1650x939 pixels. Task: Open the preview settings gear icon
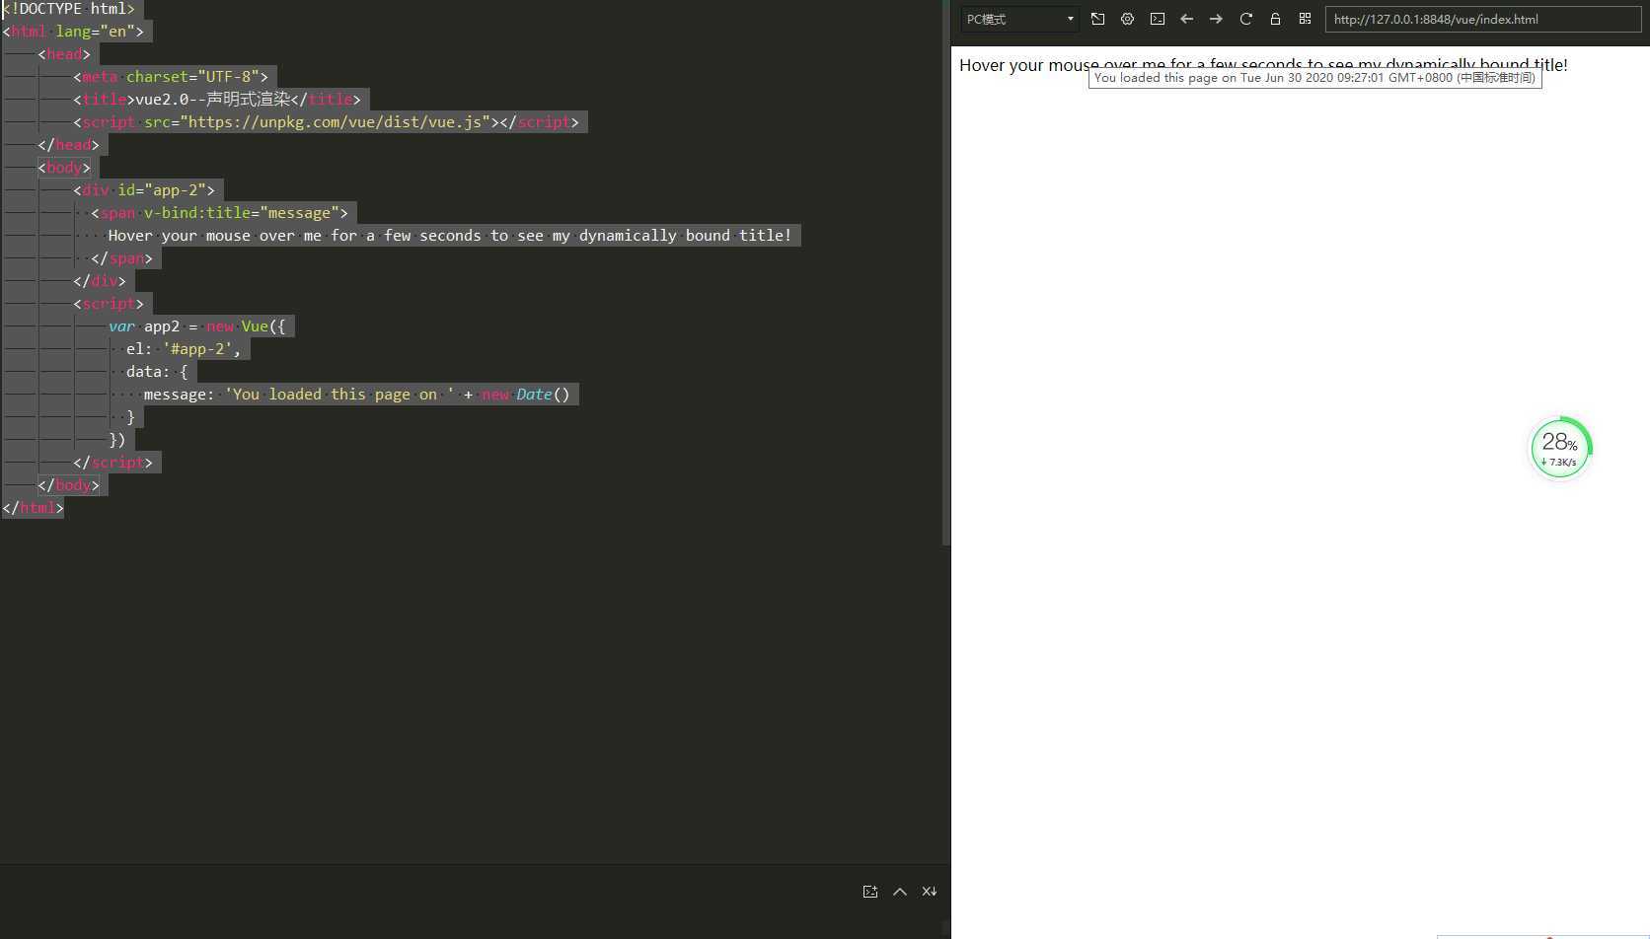point(1127,19)
